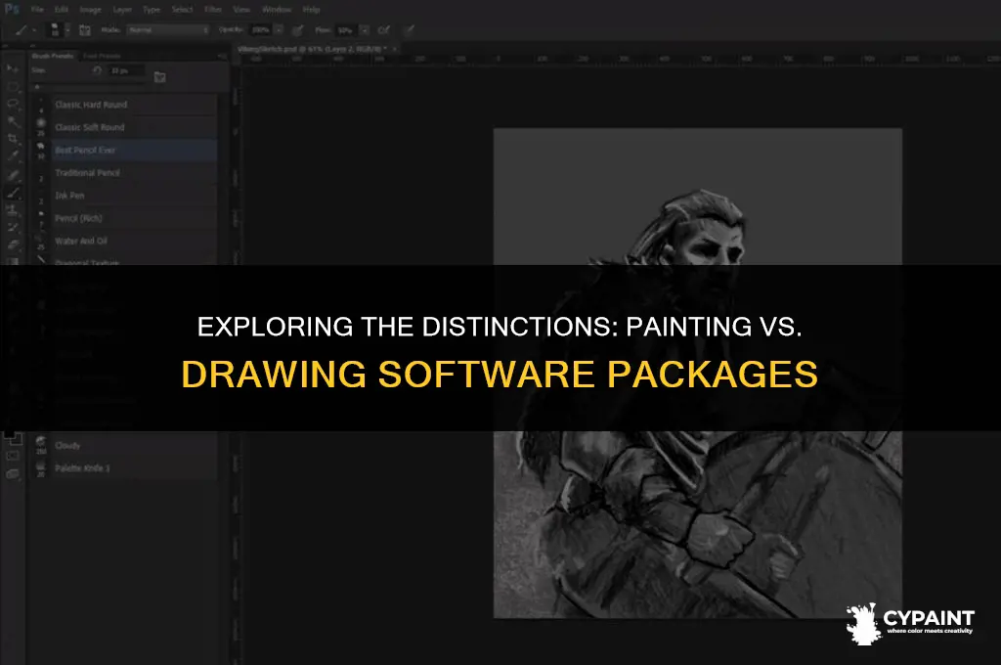Viewport: 1001px width, 665px height.
Task: Click the viking sketch on canvas
Action: (x=698, y=373)
